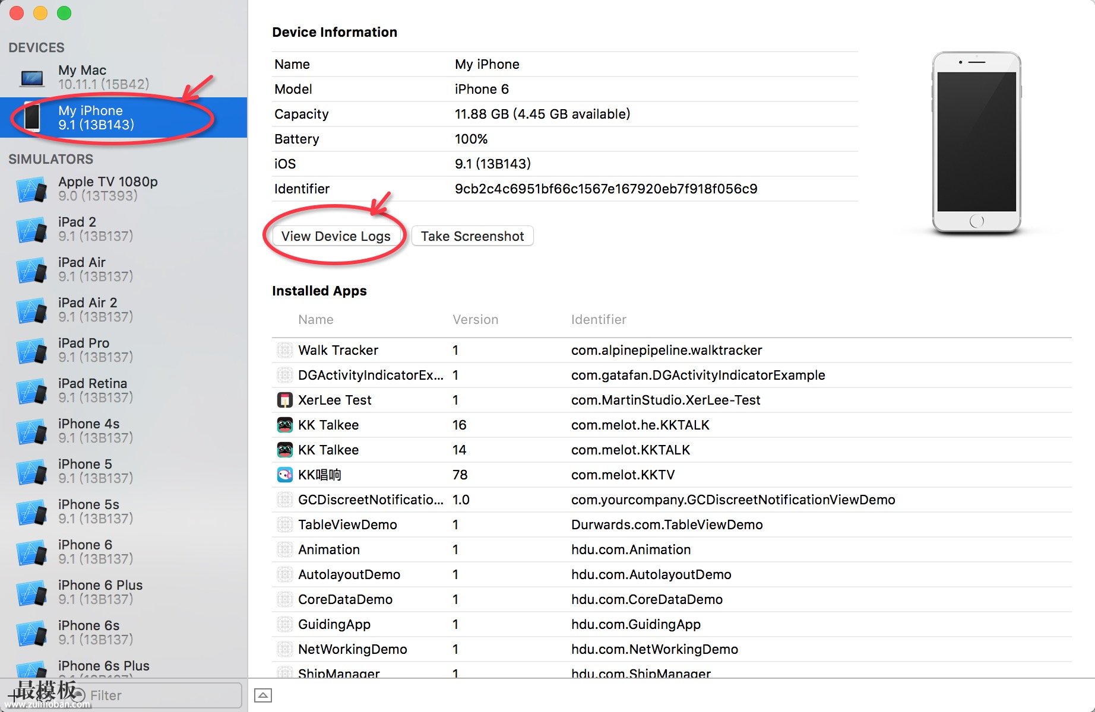Click the Animation placeholder app icon
Screen dimensions: 1095x712
click(285, 549)
